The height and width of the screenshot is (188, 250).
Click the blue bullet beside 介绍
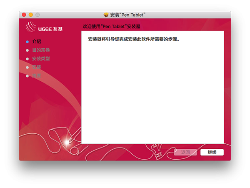click(x=27, y=42)
